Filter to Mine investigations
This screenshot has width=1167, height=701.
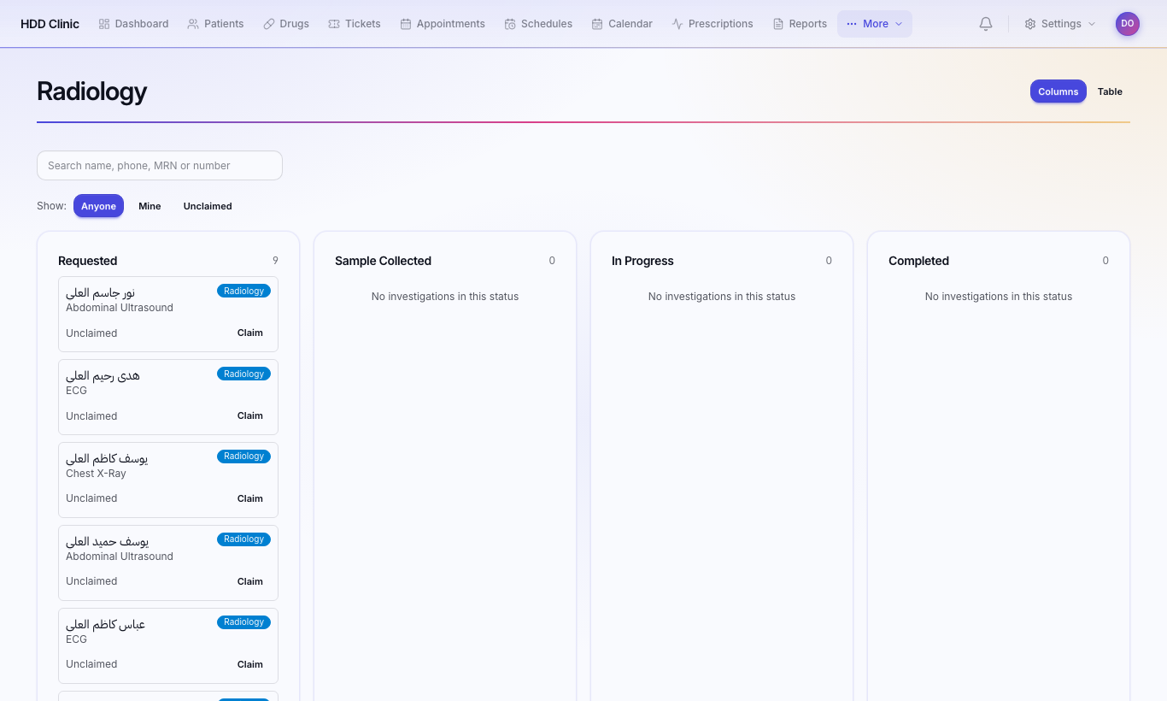[x=150, y=206]
